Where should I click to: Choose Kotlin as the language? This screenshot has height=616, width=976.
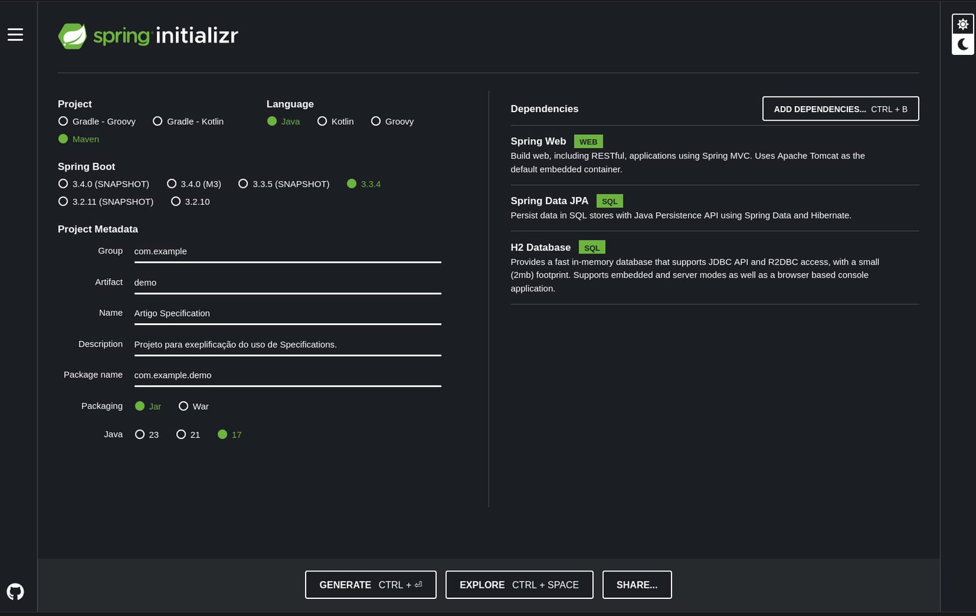tap(322, 121)
